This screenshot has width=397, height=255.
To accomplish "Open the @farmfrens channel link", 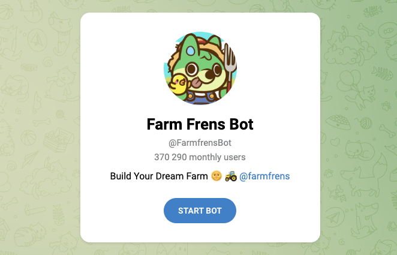I will pyautogui.click(x=264, y=176).
